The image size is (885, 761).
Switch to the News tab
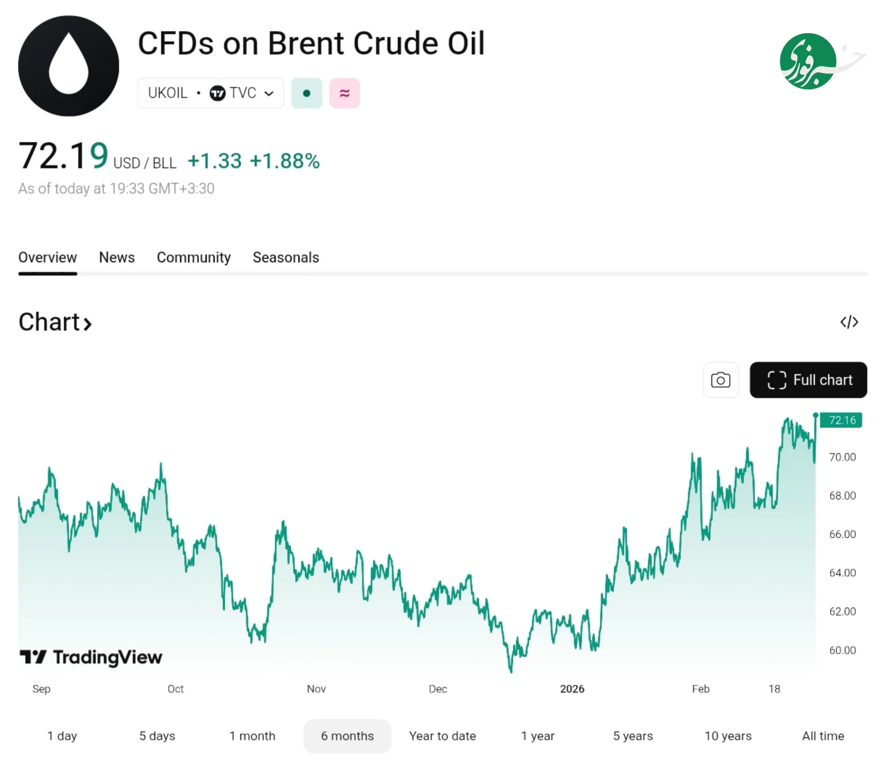pyautogui.click(x=117, y=257)
